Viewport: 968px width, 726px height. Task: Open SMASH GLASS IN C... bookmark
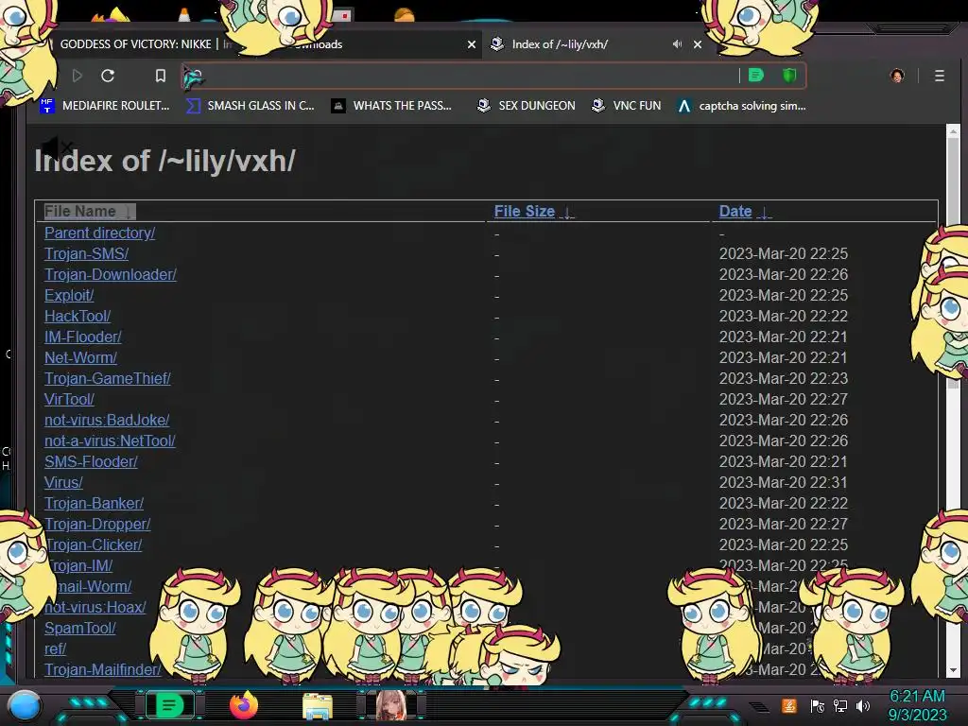coord(250,106)
